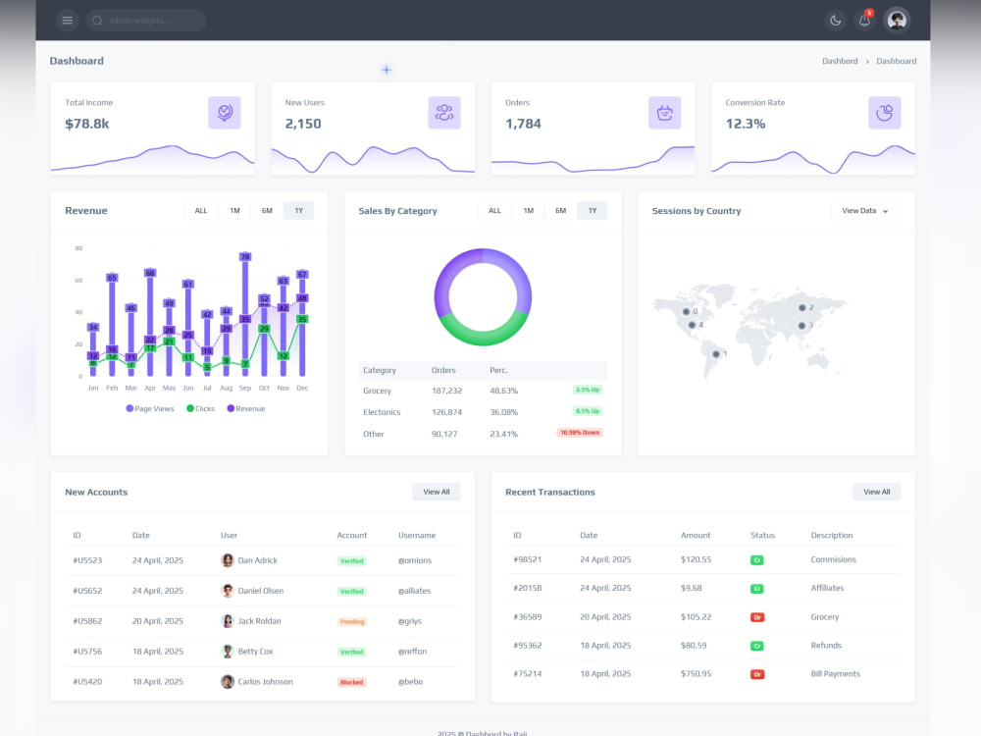
Task: Click the map marker labeled 1
Action: (716, 354)
